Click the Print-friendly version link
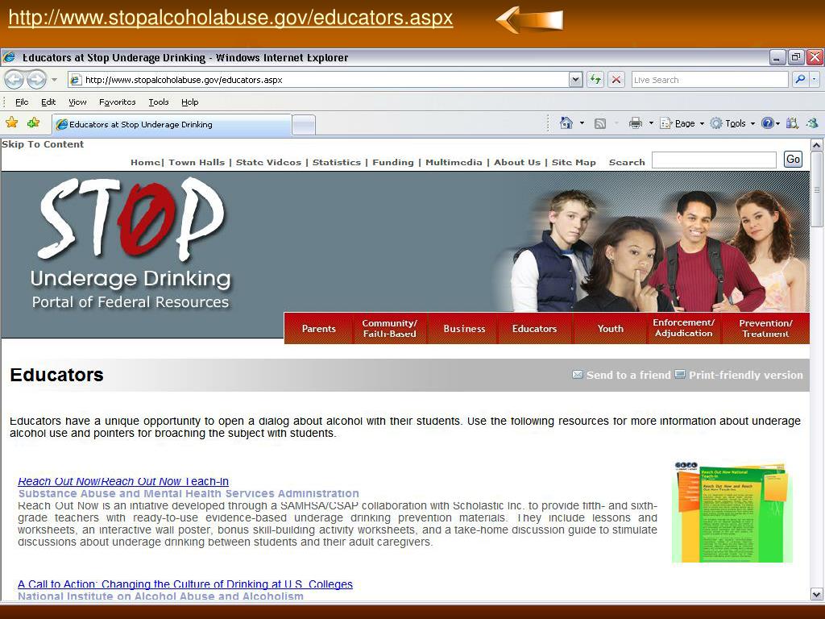The image size is (825, 619). (x=740, y=375)
